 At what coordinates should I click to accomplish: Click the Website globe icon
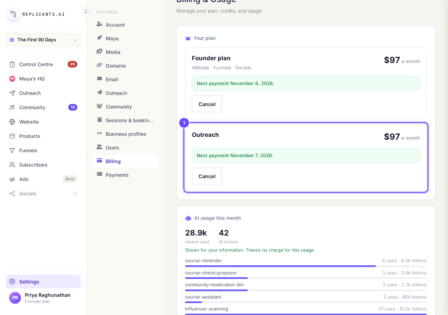click(x=12, y=122)
